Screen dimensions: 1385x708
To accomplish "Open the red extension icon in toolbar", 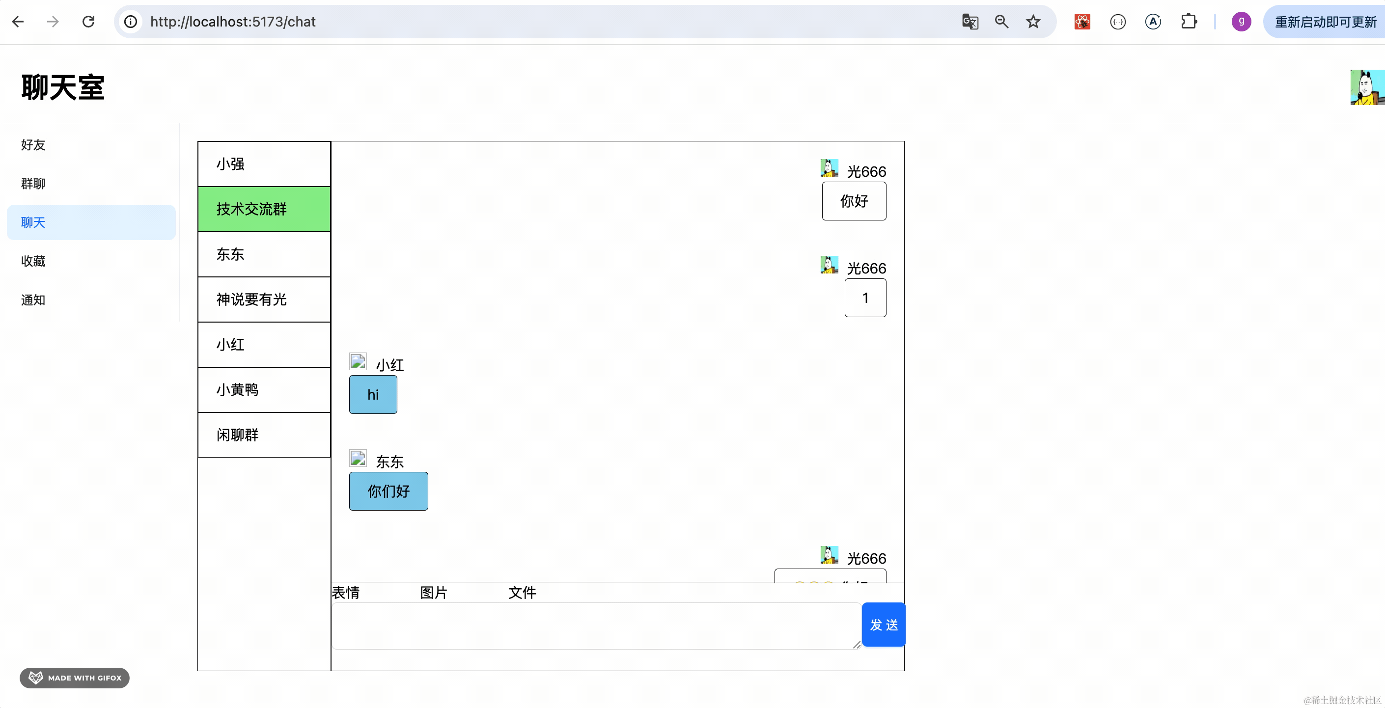I will [1082, 22].
